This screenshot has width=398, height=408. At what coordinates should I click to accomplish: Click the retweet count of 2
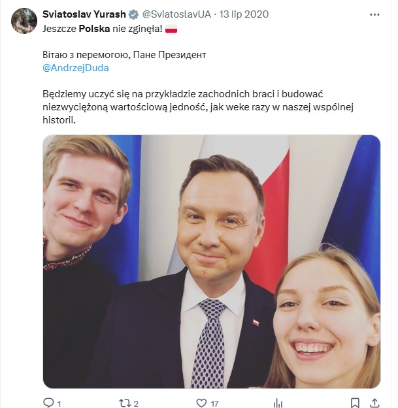point(136,404)
